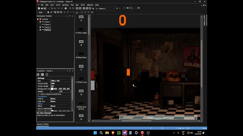This screenshot has width=243, height=136.
Task: Open the grid setup icon
Action: tap(55, 12)
